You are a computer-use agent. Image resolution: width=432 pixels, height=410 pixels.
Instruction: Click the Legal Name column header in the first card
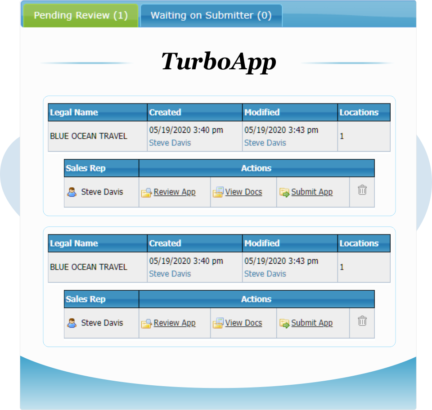(x=98, y=113)
